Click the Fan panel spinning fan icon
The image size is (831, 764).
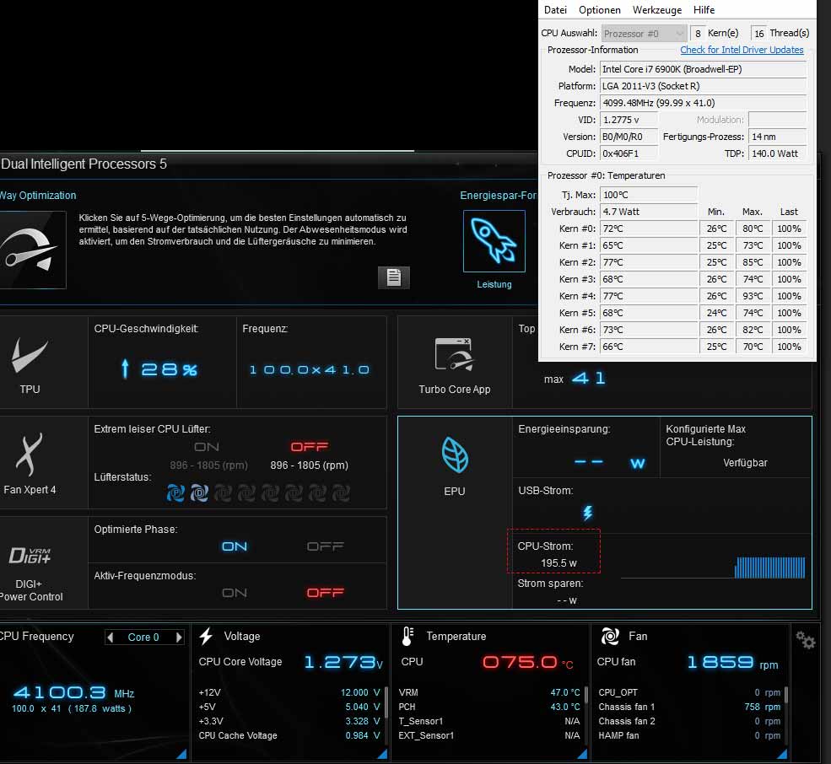[610, 636]
